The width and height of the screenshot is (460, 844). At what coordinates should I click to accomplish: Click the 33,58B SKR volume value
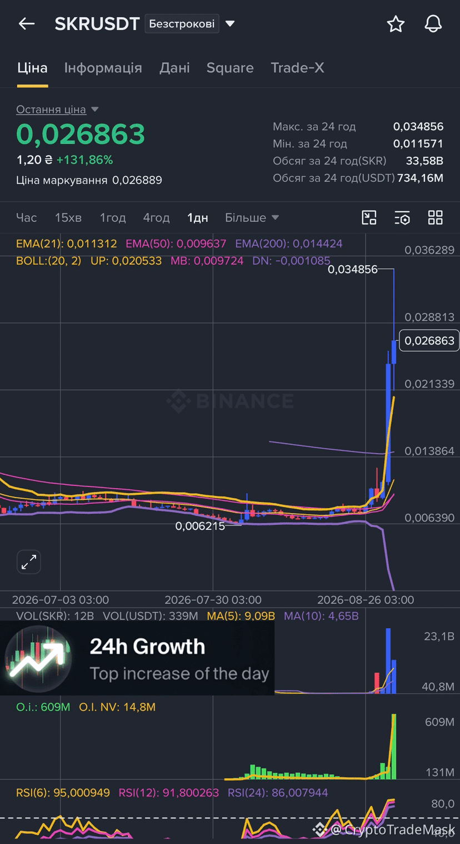pyautogui.click(x=424, y=161)
